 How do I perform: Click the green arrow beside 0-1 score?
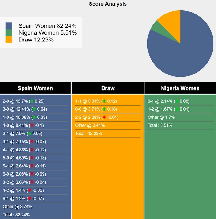(177, 101)
